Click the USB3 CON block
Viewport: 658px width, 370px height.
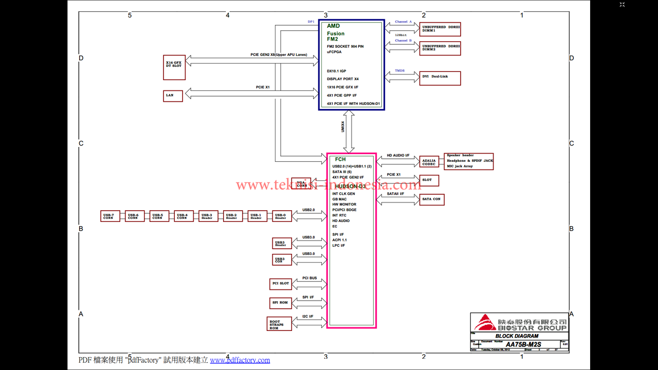(282, 260)
